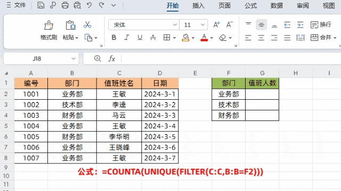
Task: Click the distributed alignment icon
Action: (x=301, y=38)
